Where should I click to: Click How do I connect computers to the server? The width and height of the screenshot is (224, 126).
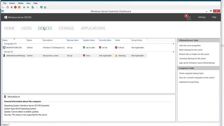click(x=197, y=78)
